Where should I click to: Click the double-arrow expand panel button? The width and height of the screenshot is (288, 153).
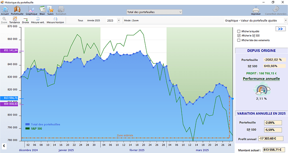(280, 29)
